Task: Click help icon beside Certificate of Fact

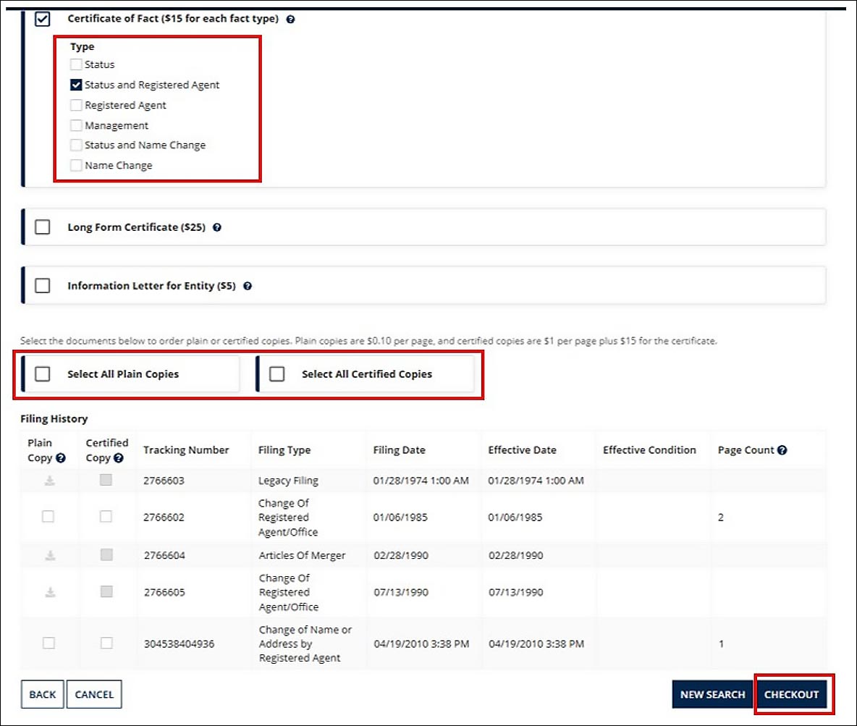Action: coord(291,19)
